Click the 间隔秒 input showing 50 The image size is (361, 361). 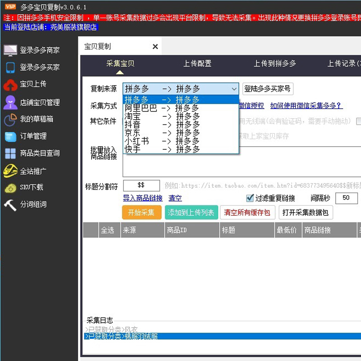pos(346,198)
